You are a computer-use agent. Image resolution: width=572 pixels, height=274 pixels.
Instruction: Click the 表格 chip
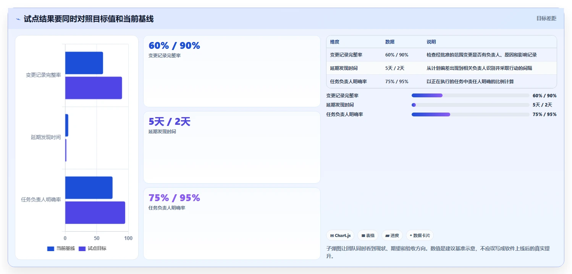click(368, 235)
